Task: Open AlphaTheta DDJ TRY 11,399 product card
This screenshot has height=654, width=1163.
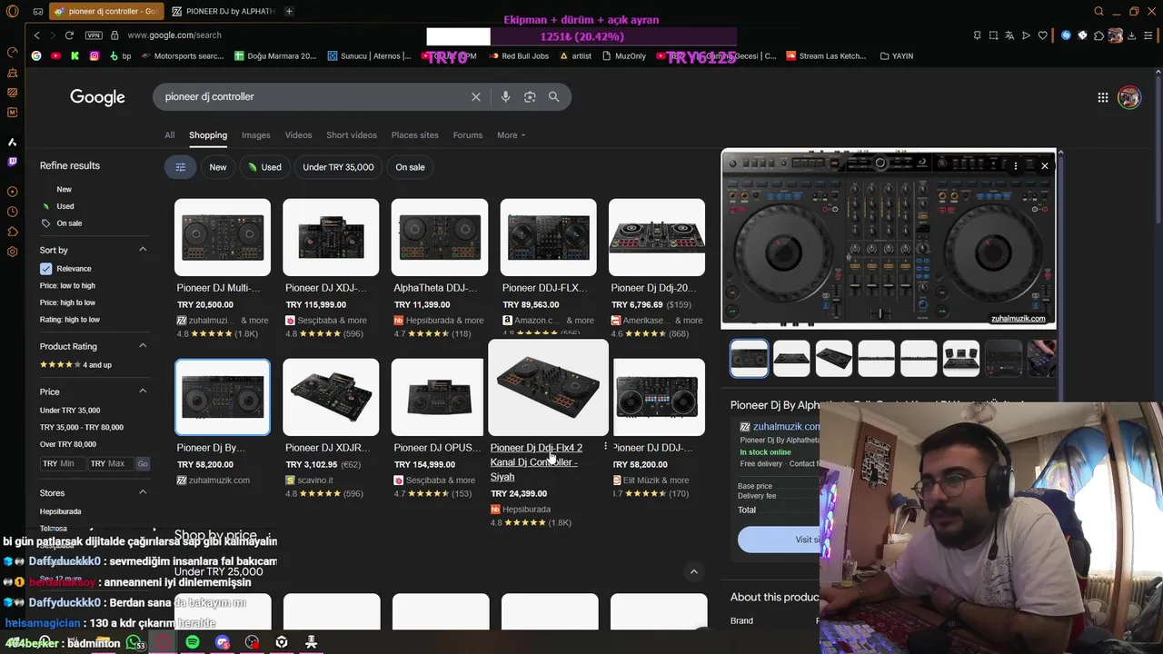Action: point(440,268)
